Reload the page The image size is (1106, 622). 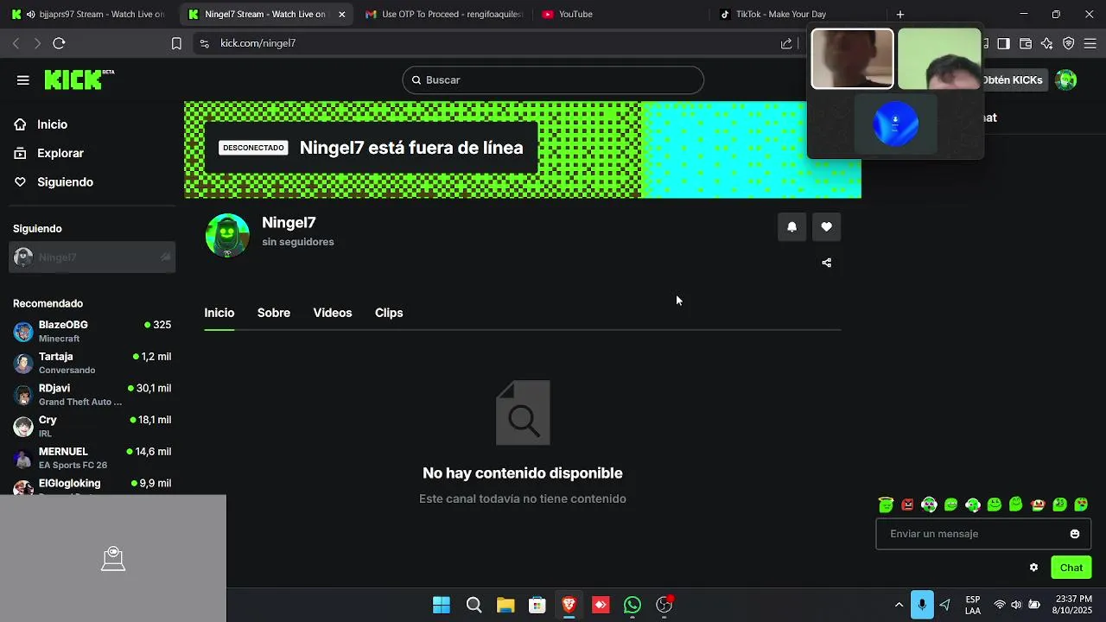click(x=59, y=43)
